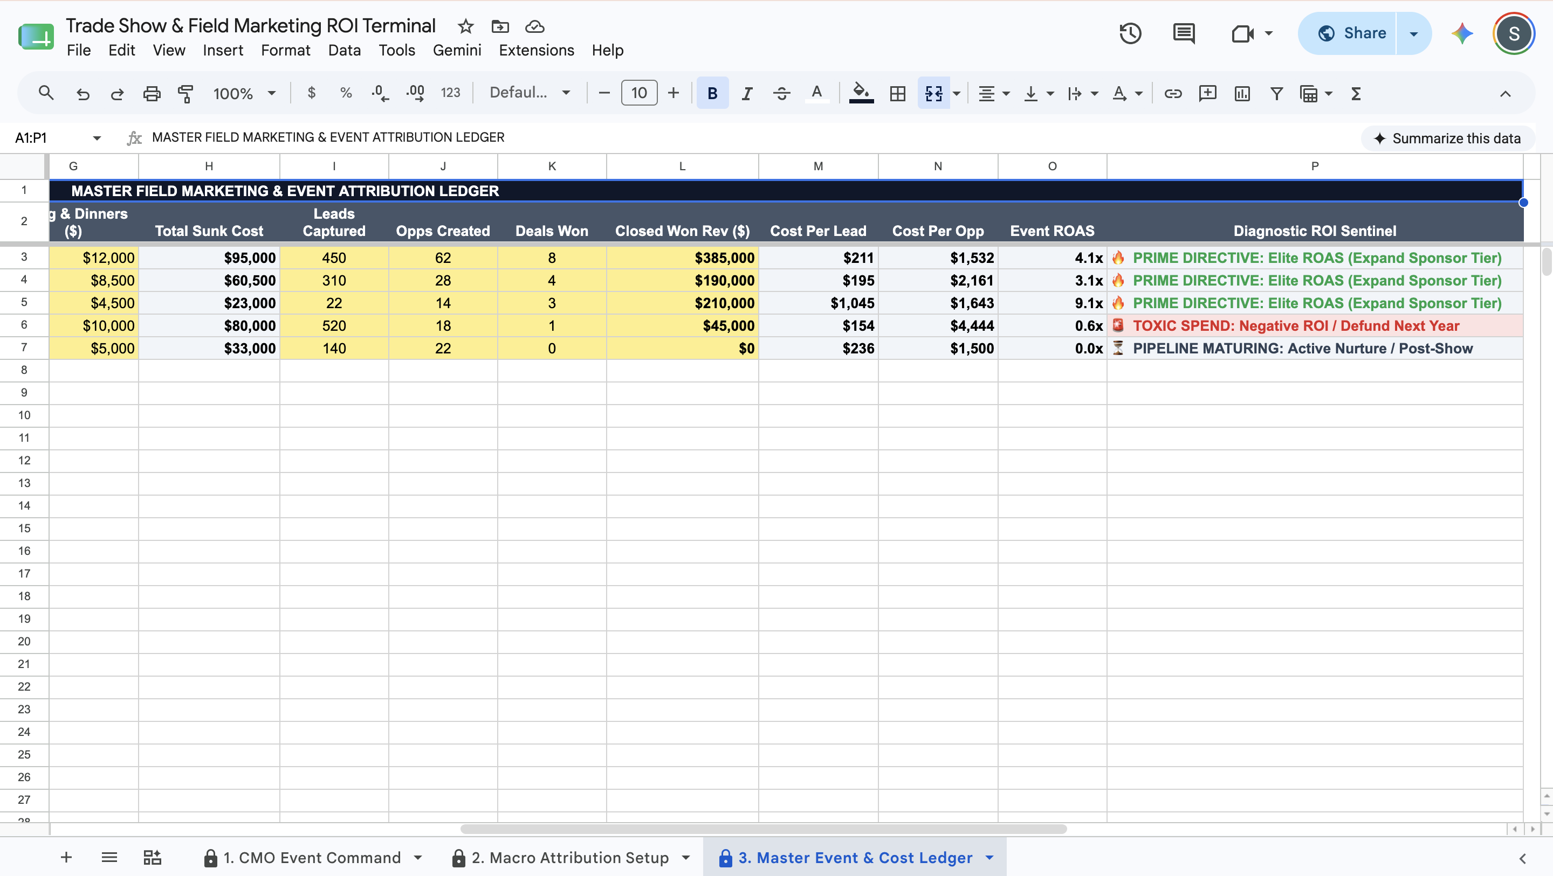Create a filter
This screenshot has width=1553, height=876.
tap(1276, 93)
